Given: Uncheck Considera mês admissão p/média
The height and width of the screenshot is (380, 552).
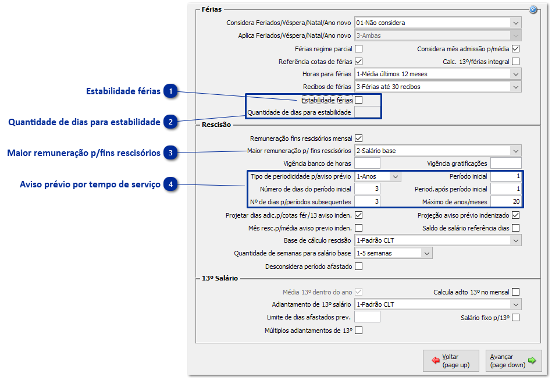Looking at the screenshot, I should coord(516,49).
